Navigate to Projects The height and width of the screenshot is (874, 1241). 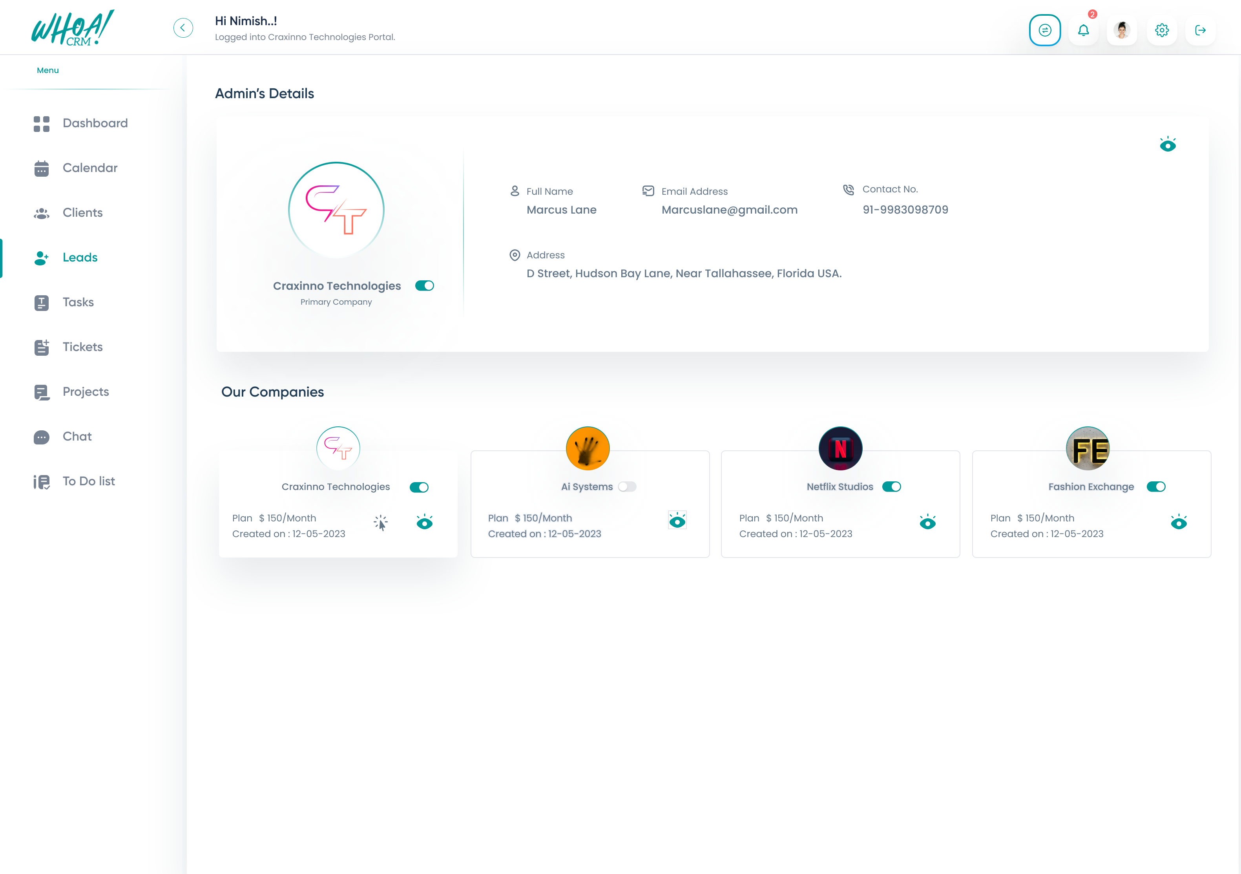(86, 392)
